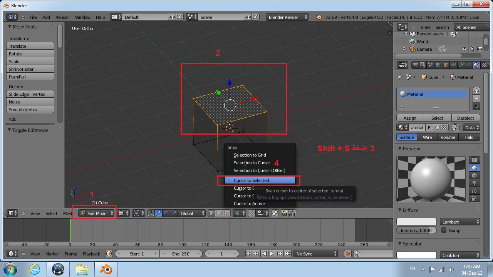493x277 pixels.
Task: Click the snap magnet icon in 3D header
Action: pos(252,213)
